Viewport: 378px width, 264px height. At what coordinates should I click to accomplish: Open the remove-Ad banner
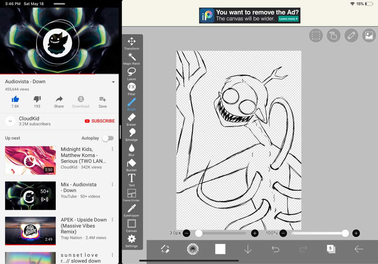(x=250, y=16)
